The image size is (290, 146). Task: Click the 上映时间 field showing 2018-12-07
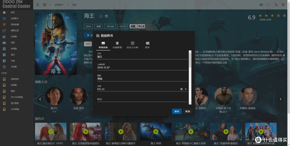point(142,67)
